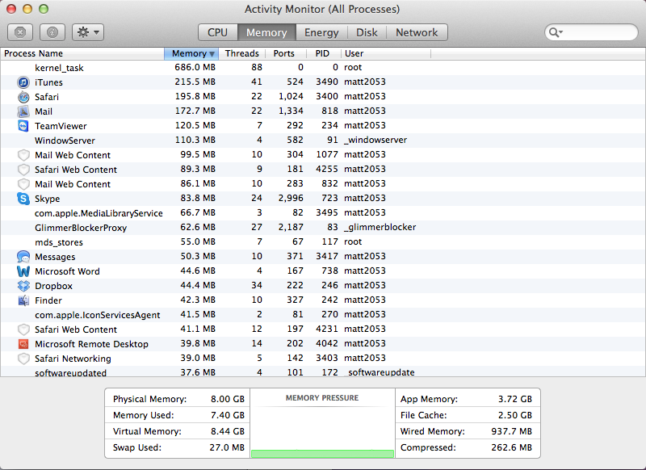Select the kernel_task process row
This screenshot has width=646, height=470.
pyautogui.click(x=323, y=68)
